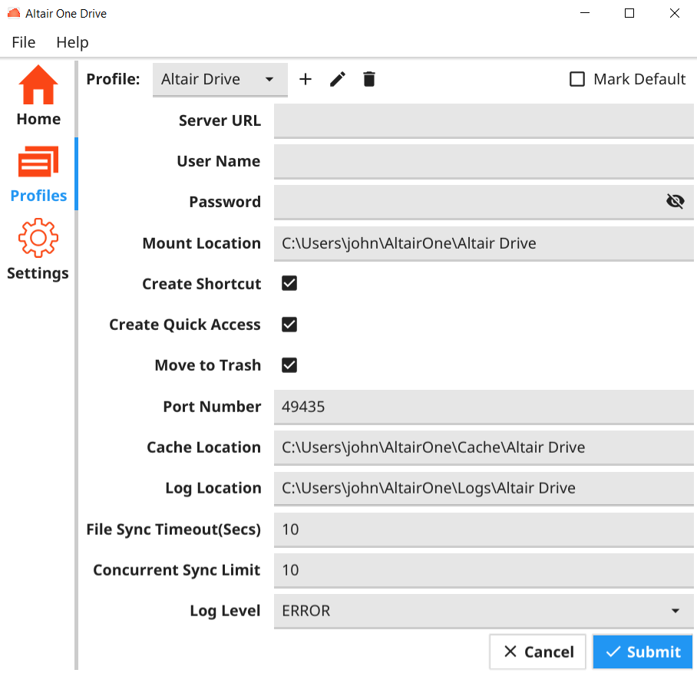The image size is (697, 673).
Task: Open the Log Level dropdown
Action: 484,611
